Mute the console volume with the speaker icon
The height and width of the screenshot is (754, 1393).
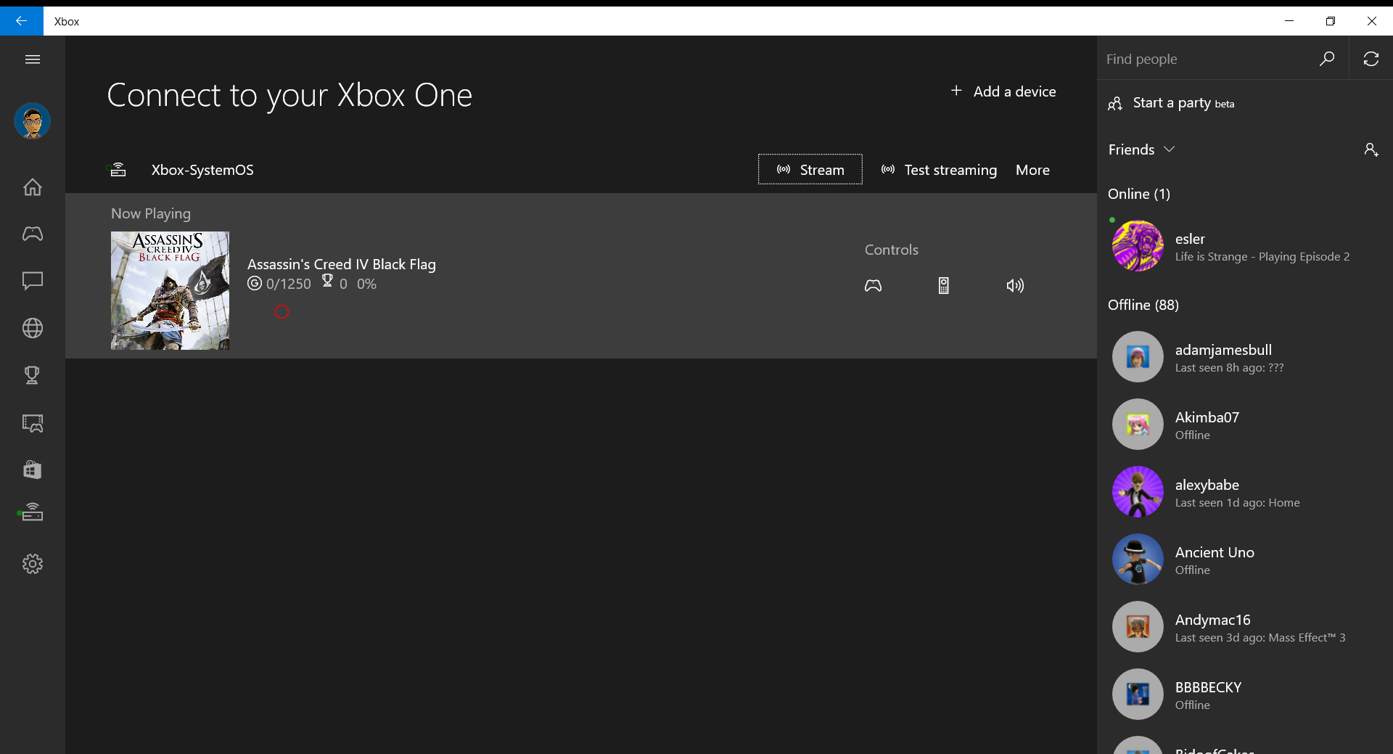(x=1015, y=285)
